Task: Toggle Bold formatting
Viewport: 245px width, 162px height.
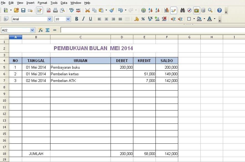Action: [76, 19]
